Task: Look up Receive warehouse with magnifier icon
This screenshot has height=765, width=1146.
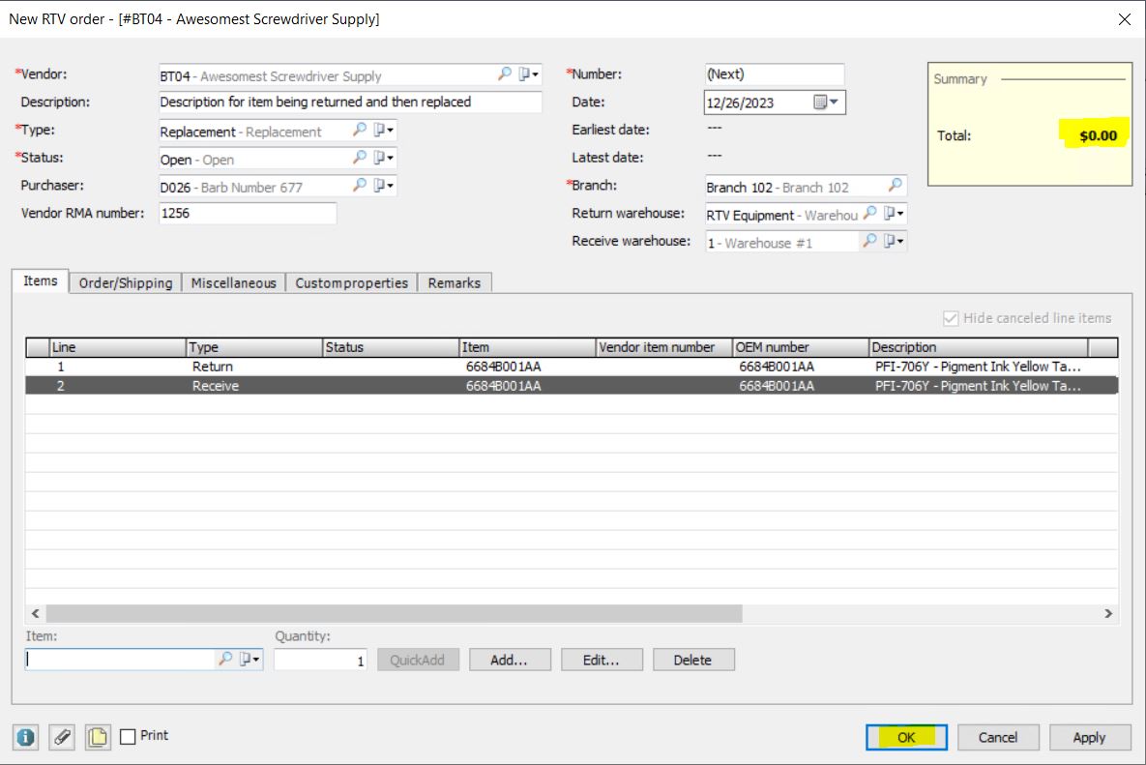Action: 869,241
